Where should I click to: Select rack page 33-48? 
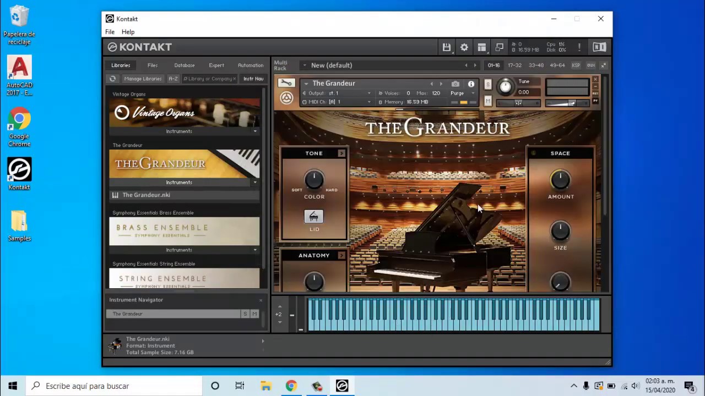(536, 65)
